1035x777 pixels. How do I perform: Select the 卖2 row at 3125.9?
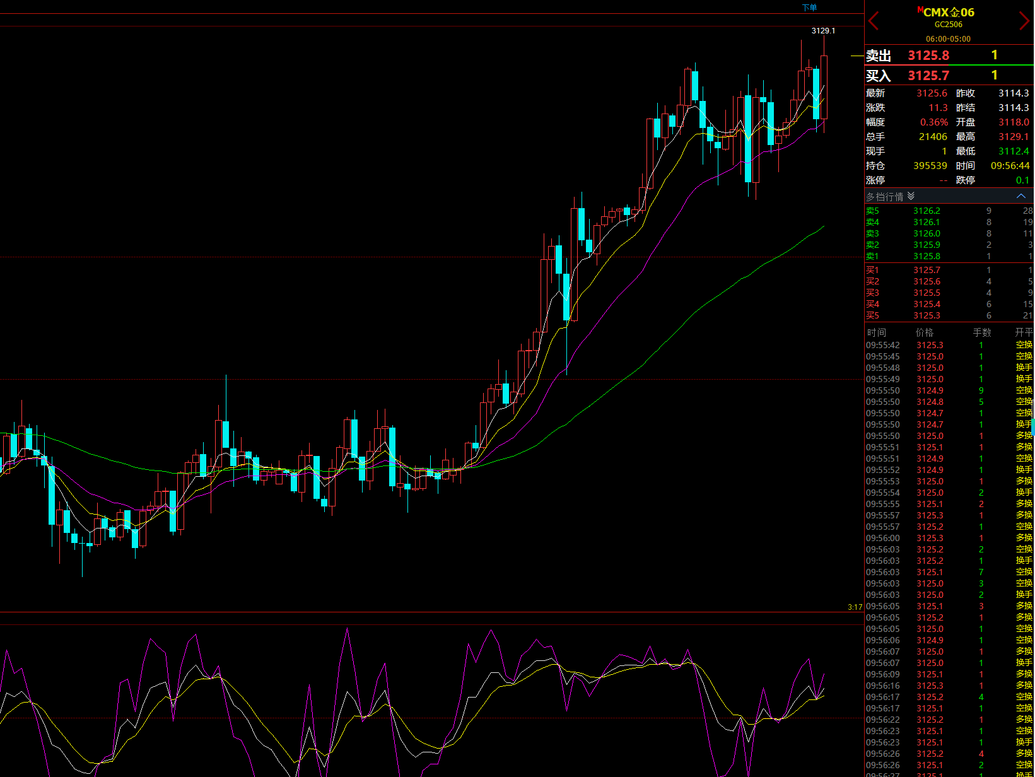pos(949,245)
